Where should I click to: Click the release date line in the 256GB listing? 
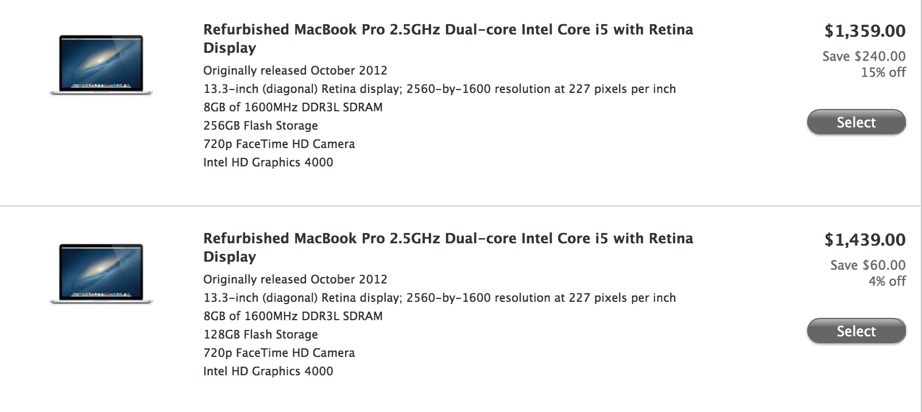(295, 71)
